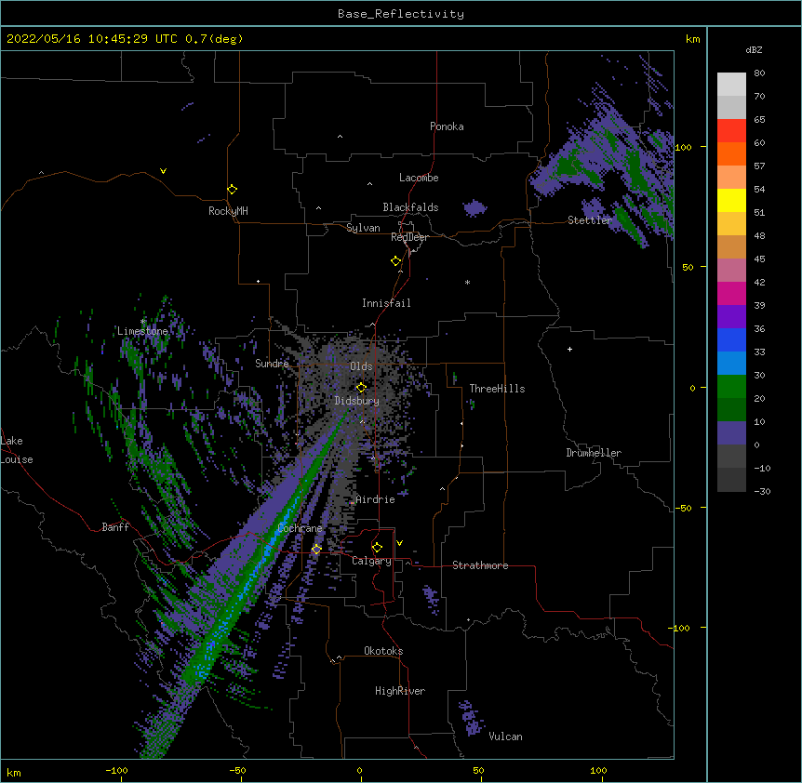The width and height of the screenshot is (802, 783).
Task: Select the Limestone label
Action: click(142, 331)
